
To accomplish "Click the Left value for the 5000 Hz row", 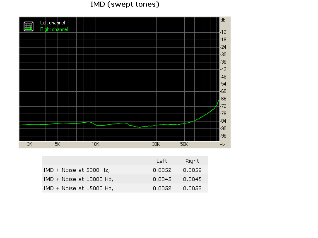I will (x=162, y=170).
